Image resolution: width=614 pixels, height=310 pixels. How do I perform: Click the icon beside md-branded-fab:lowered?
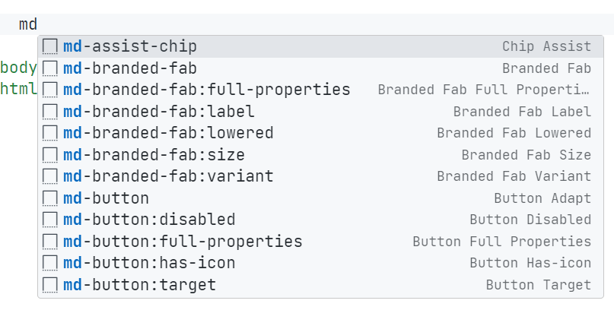tap(50, 133)
